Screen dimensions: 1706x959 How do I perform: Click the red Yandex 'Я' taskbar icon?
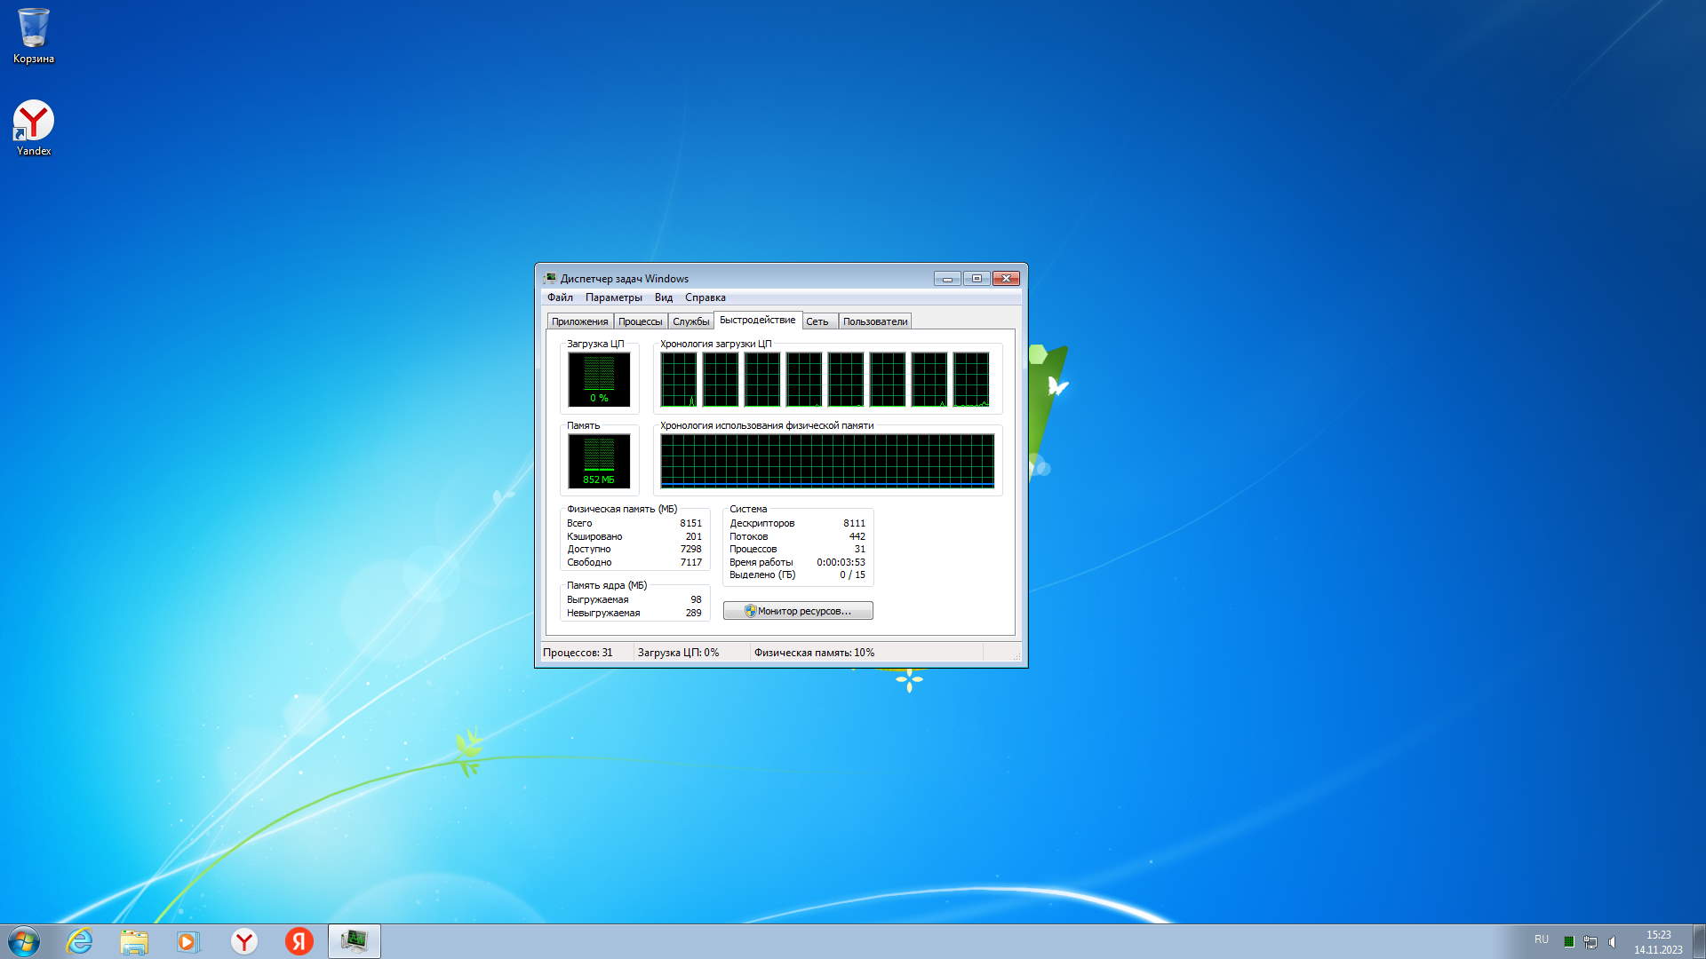299,941
